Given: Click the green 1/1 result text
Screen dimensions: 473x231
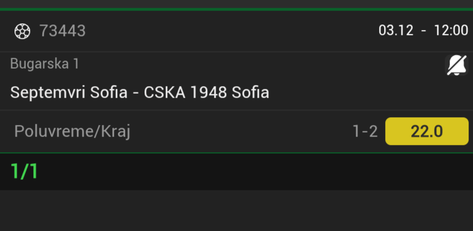Looking at the screenshot, I should coord(24,172).
